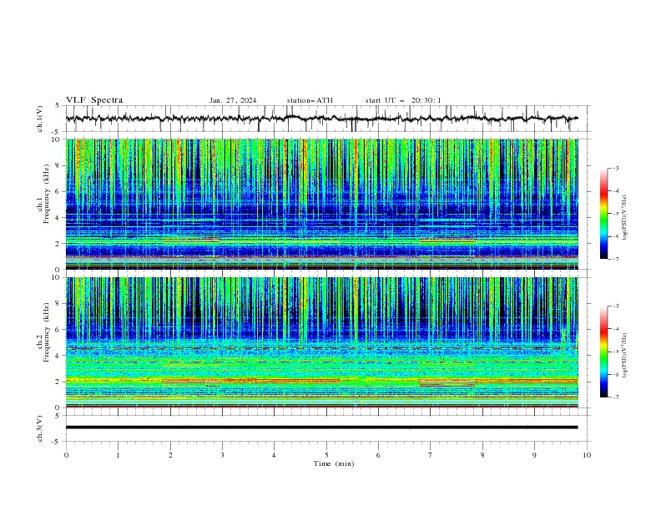Select the "start UT = 20:30:1" header text
The image size is (661, 511).
click(x=403, y=100)
